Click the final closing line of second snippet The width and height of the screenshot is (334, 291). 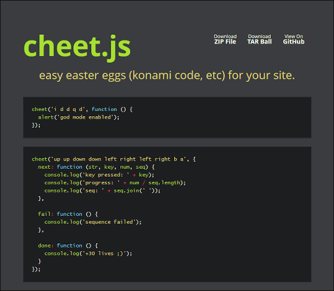[x=36, y=270]
